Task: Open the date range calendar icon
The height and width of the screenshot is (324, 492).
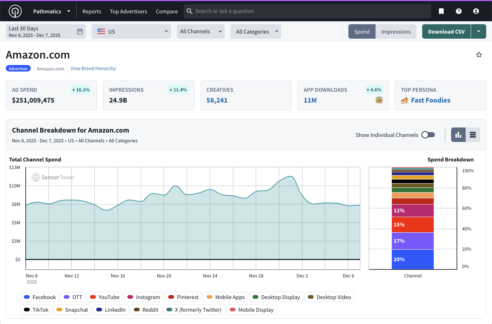Action: point(80,32)
